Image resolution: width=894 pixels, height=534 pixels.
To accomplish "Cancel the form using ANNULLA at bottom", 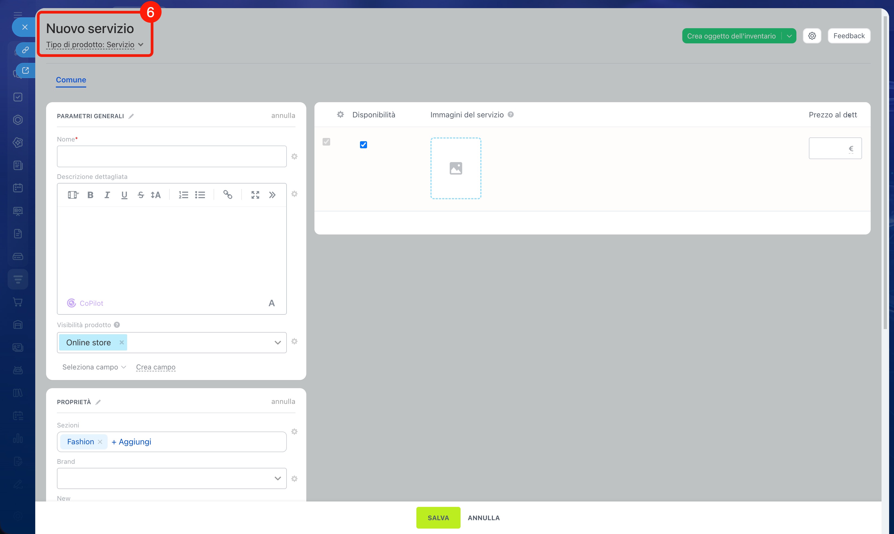I will coord(484,517).
